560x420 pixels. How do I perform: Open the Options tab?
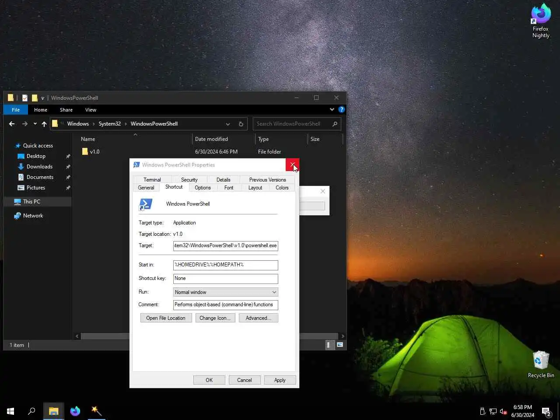pos(203,188)
